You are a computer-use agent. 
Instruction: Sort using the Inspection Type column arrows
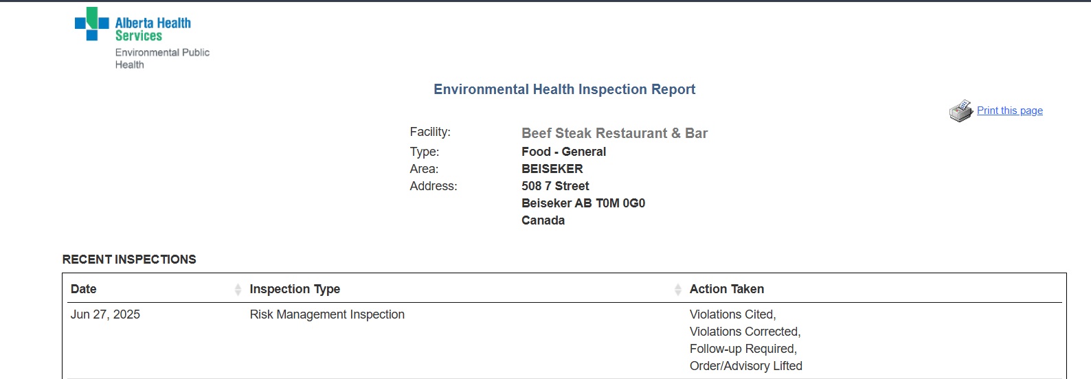coord(678,290)
